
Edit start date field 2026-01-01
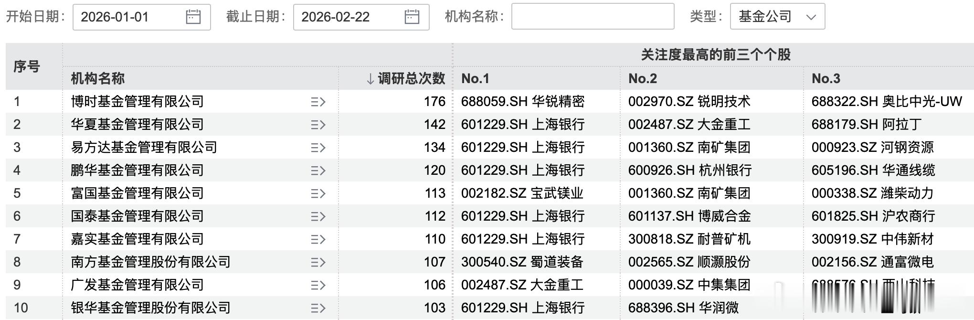(x=141, y=17)
